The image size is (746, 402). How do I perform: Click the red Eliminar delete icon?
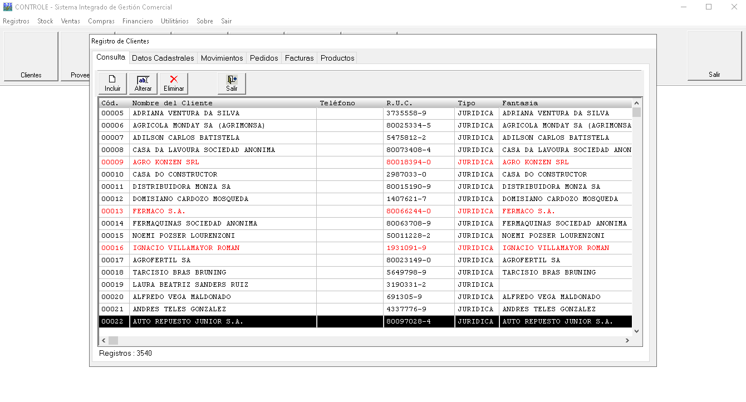(174, 80)
